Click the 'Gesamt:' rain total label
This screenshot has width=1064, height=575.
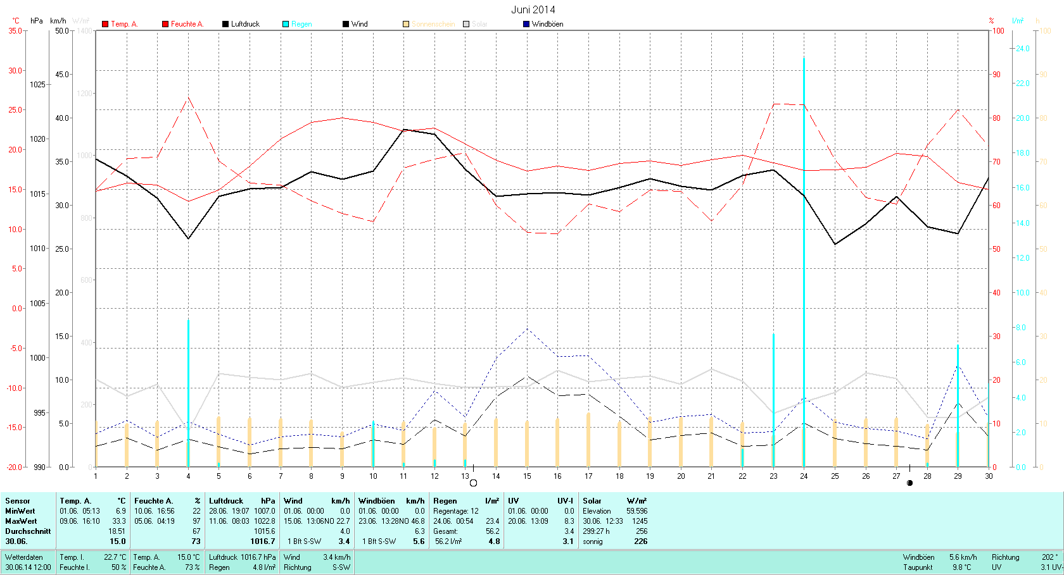coord(446,531)
